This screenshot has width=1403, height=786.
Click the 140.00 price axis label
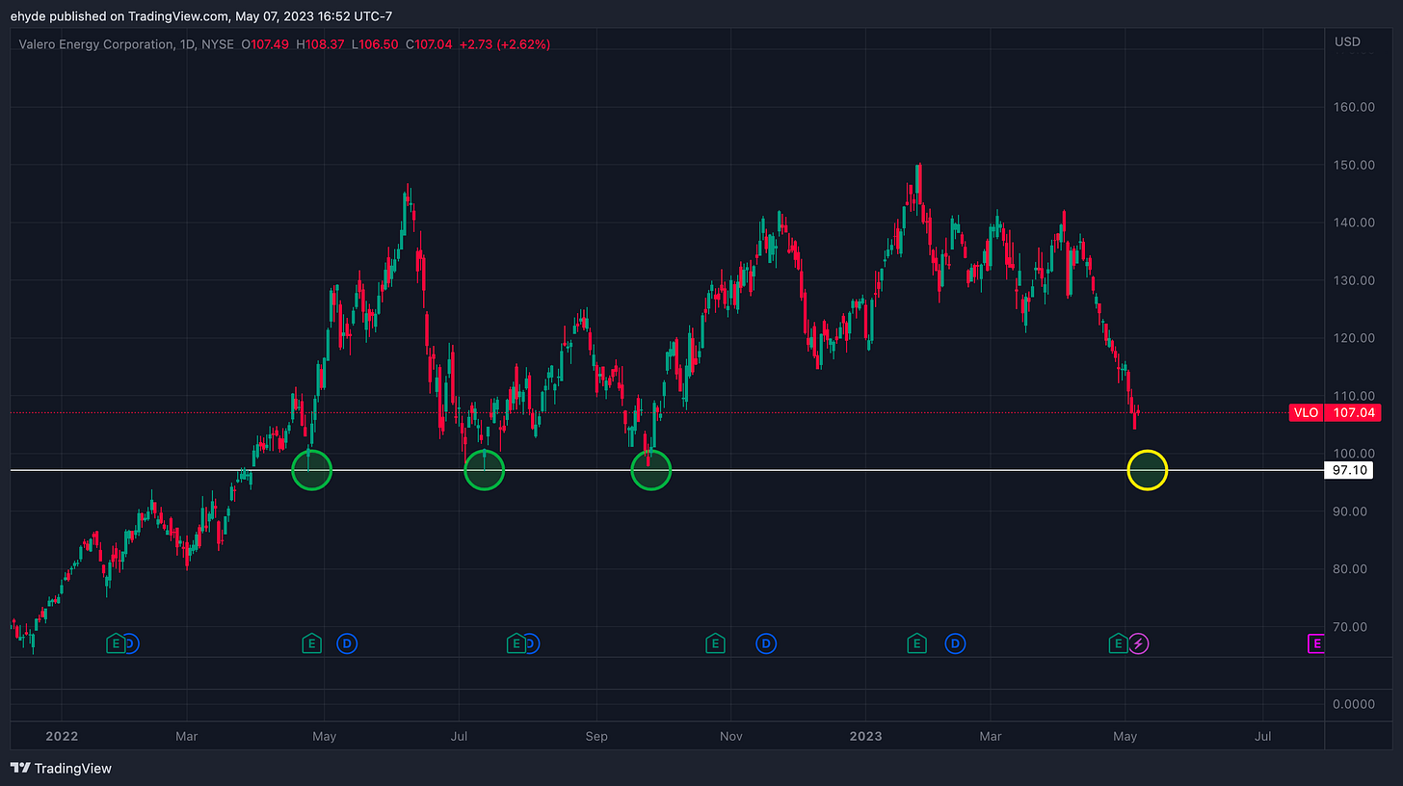(x=1354, y=223)
